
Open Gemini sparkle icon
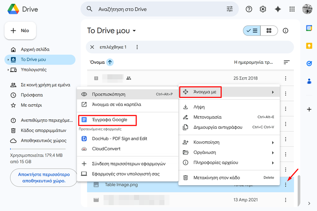[x=278, y=9]
